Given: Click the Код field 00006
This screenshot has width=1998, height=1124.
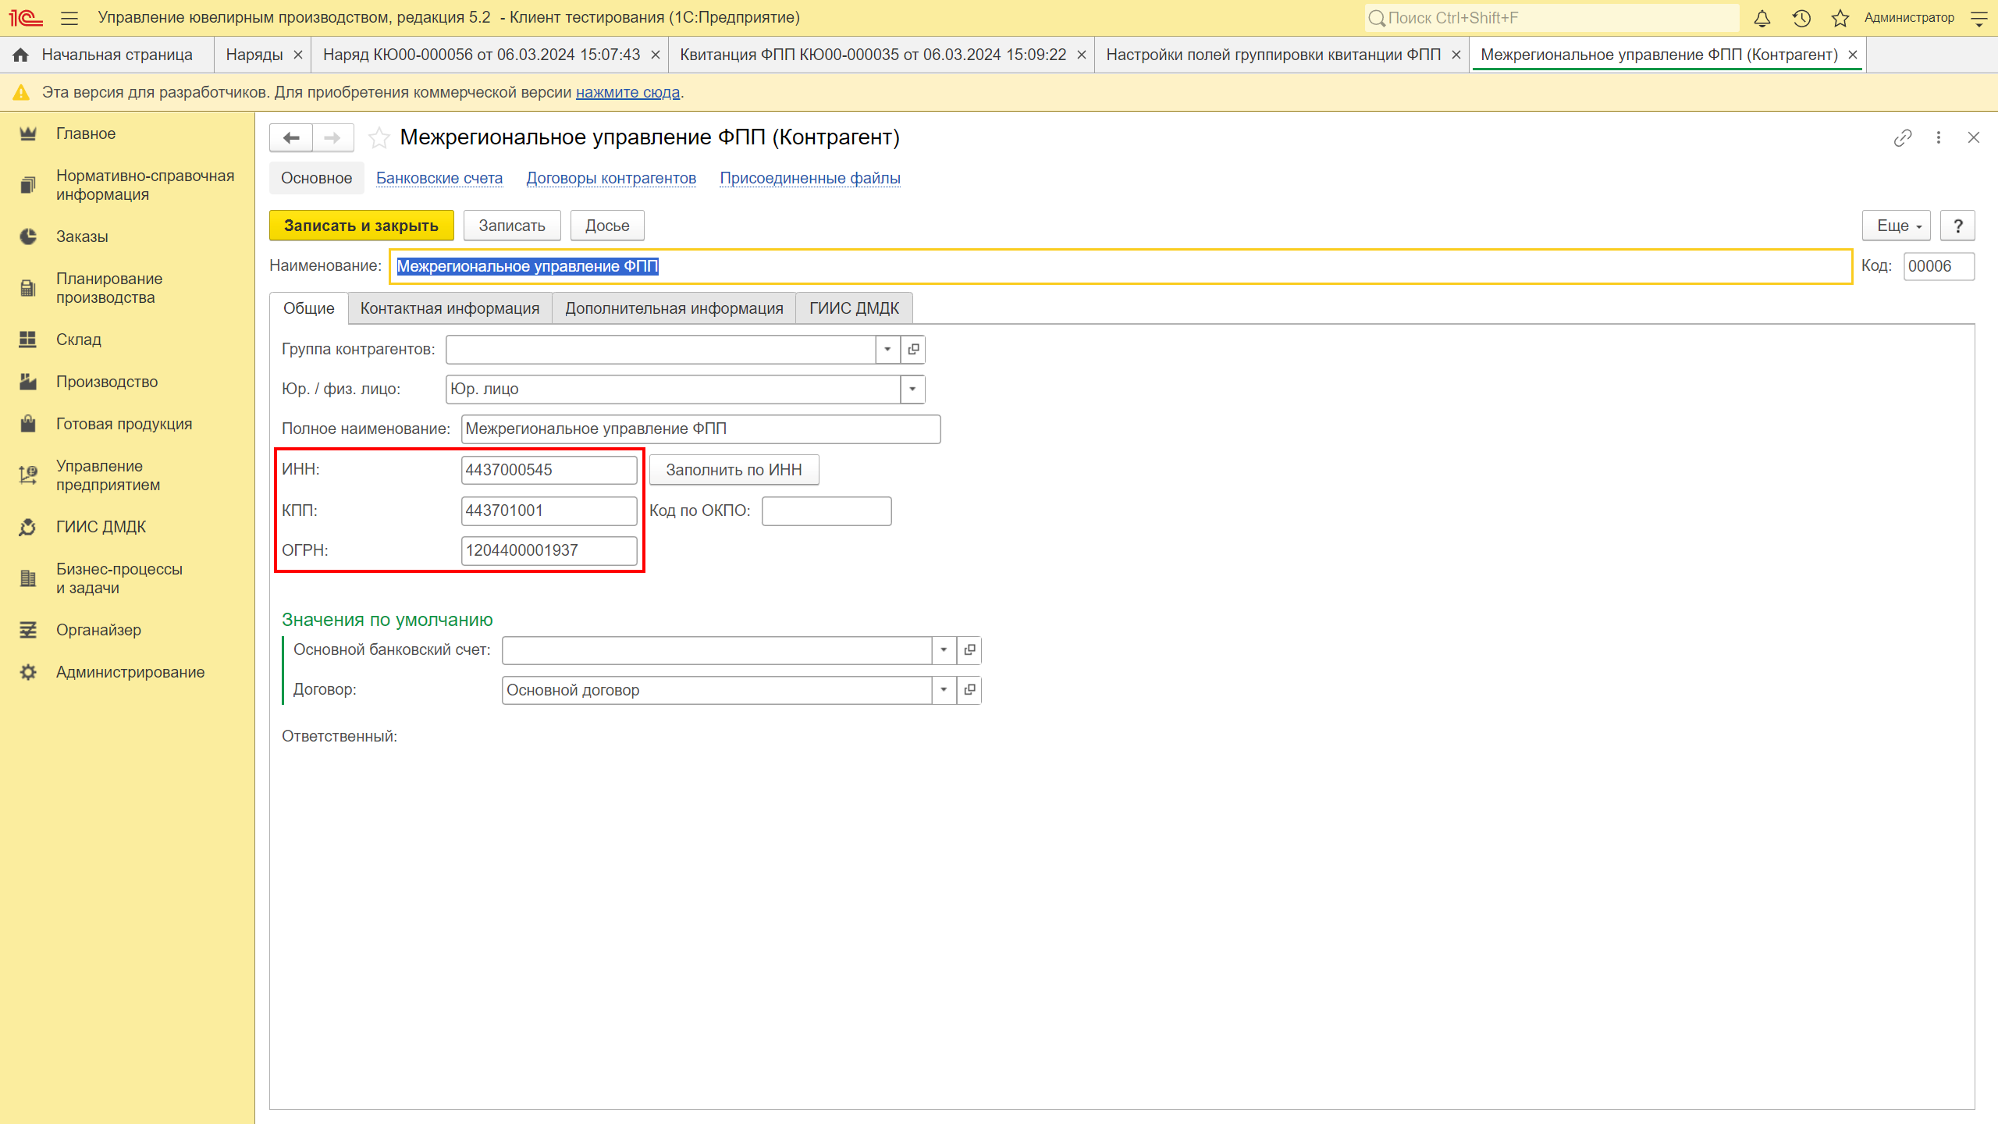Looking at the screenshot, I should tap(1939, 266).
